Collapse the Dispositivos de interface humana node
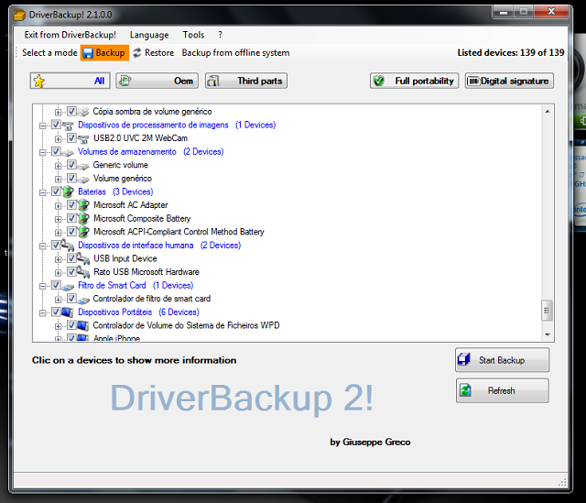This screenshot has height=503, width=586. (42, 246)
